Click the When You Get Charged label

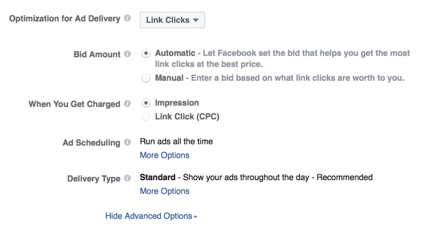coord(74,104)
